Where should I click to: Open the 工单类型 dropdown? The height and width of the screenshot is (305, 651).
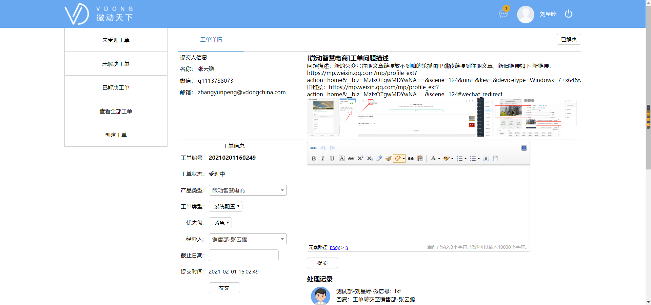(225, 206)
